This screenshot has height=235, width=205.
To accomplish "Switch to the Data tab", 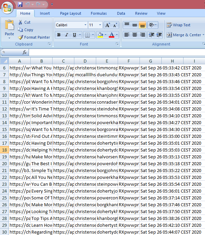I will [121, 13].
